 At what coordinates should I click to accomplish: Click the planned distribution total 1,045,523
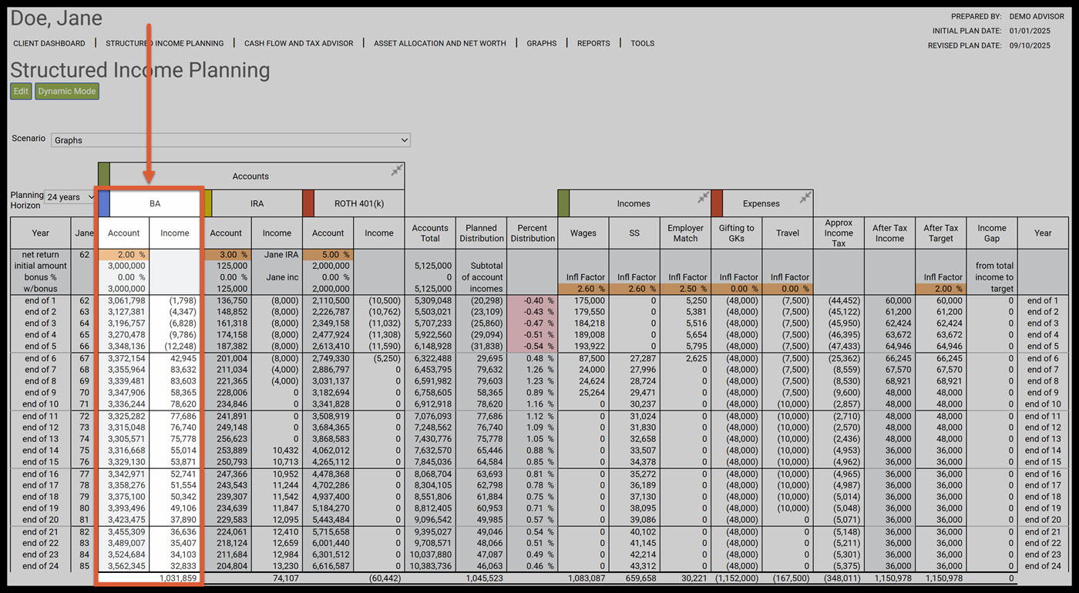coord(484,578)
